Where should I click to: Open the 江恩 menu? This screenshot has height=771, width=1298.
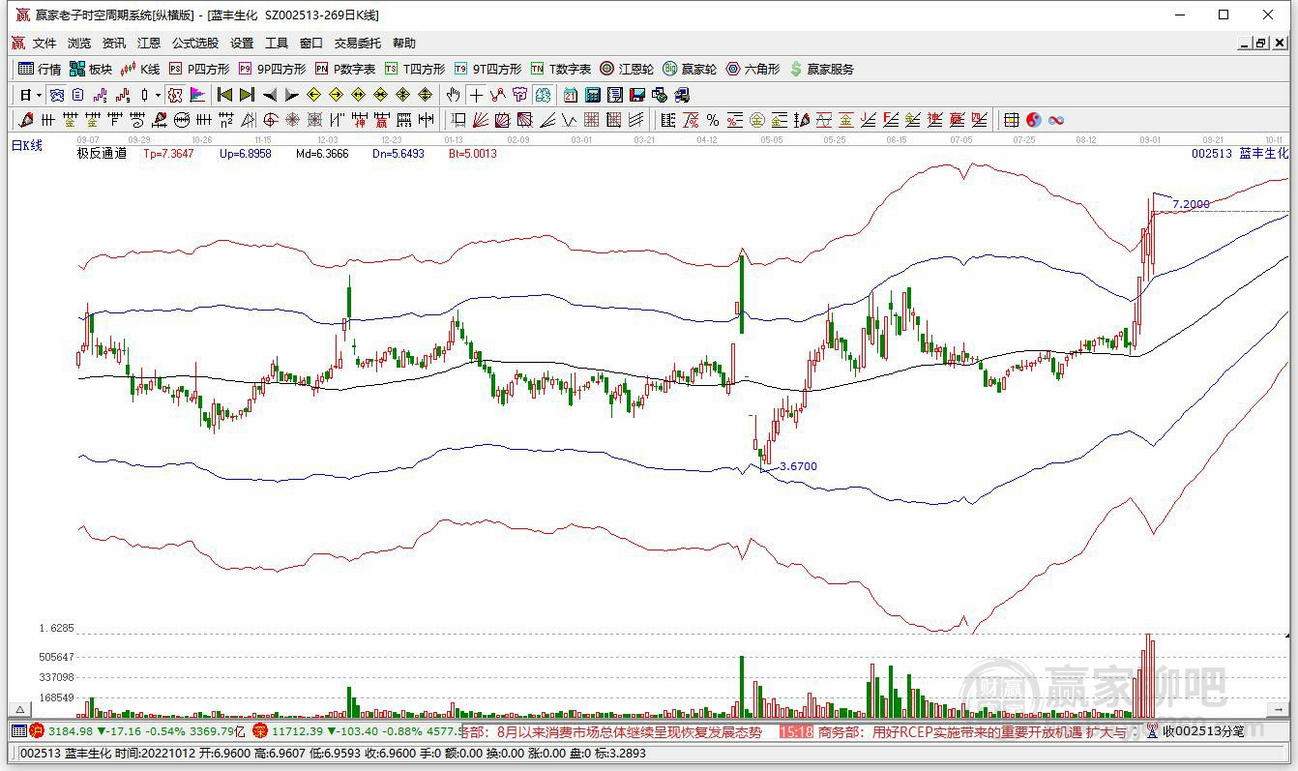[149, 44]
